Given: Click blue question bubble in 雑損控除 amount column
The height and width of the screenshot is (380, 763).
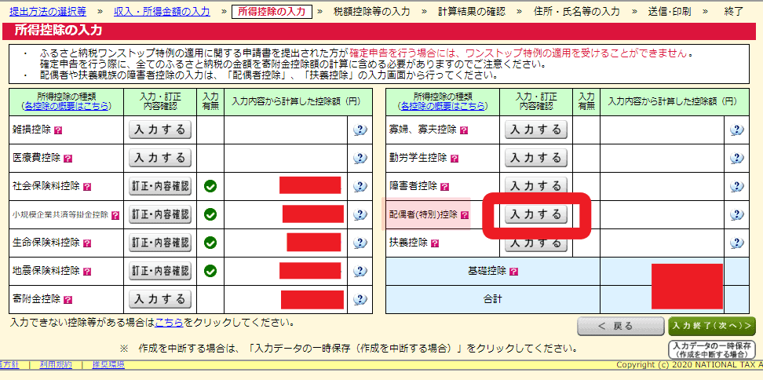Looking at the screenshot, I should point(360,130).
